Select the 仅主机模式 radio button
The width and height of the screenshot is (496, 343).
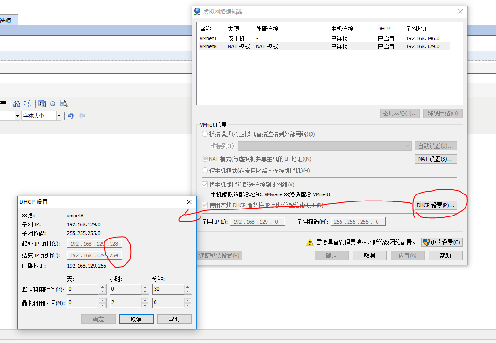click(205, 170)
